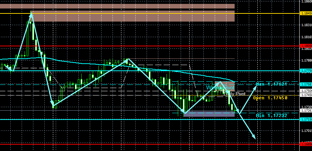
Task: Click the yellow 1.1845 price tag on axis
Action: pyautogui.click(x=306, y=13)
